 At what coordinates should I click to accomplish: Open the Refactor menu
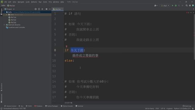[x=34, y=2]
